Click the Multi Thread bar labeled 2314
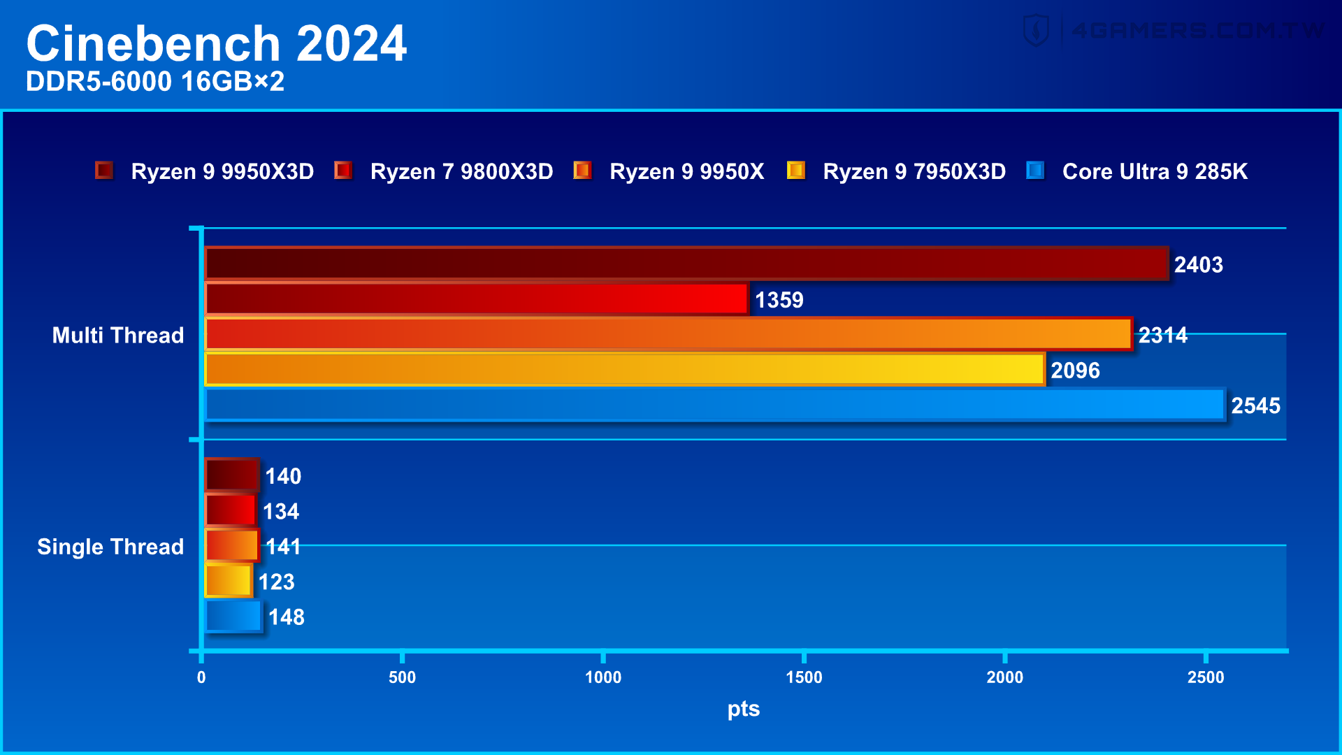The image size is (1342, 755). coord(668,334)
